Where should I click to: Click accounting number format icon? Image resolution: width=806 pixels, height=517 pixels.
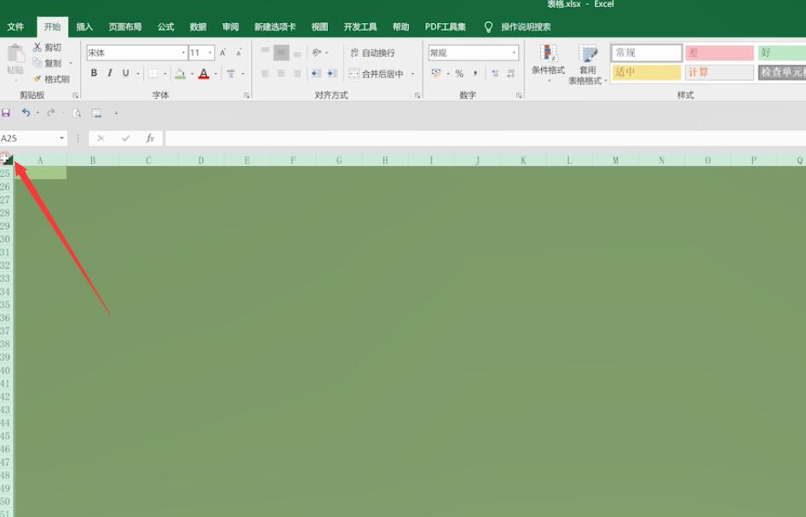[436, 73]
